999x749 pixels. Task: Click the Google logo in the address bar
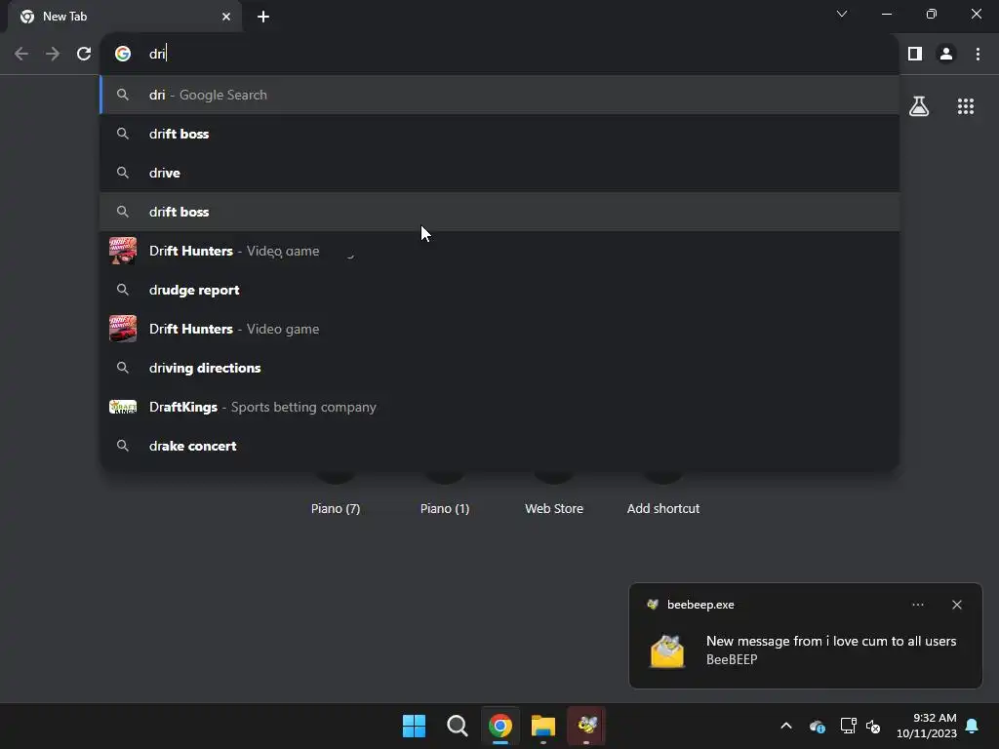123,54
